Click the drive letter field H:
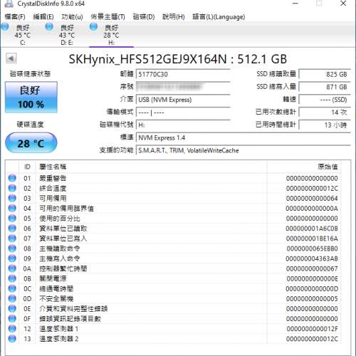This screenshot has height=356, width=356. pyautogui.click(x=183, y=125)
